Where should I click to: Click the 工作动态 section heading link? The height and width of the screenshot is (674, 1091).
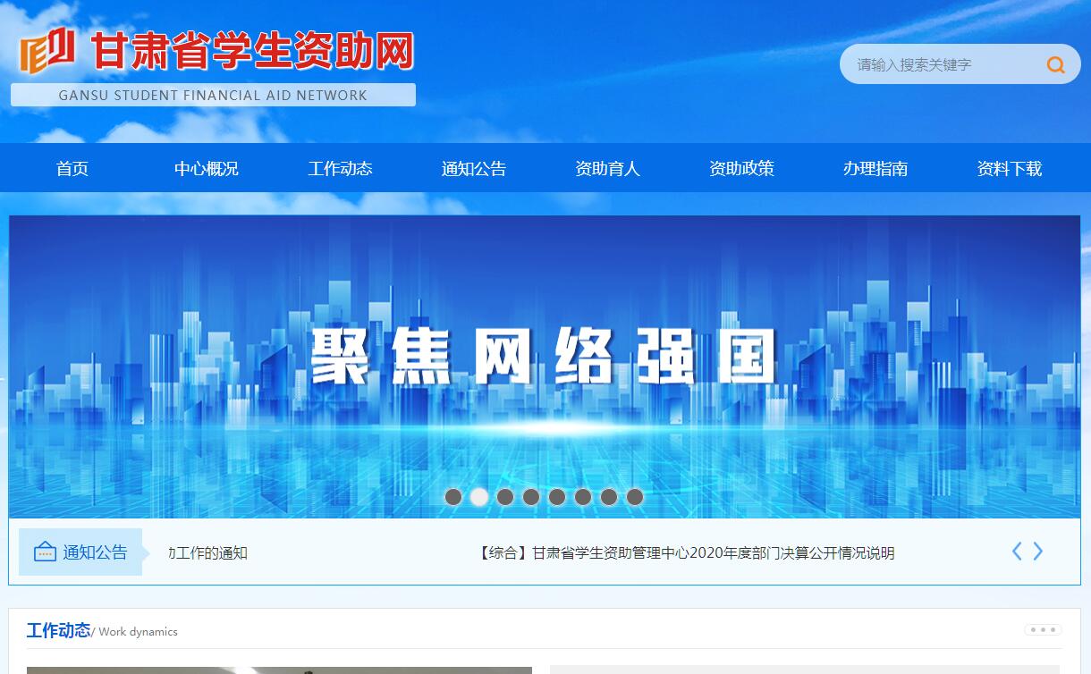pyautogui.click(x=58, y=631)
